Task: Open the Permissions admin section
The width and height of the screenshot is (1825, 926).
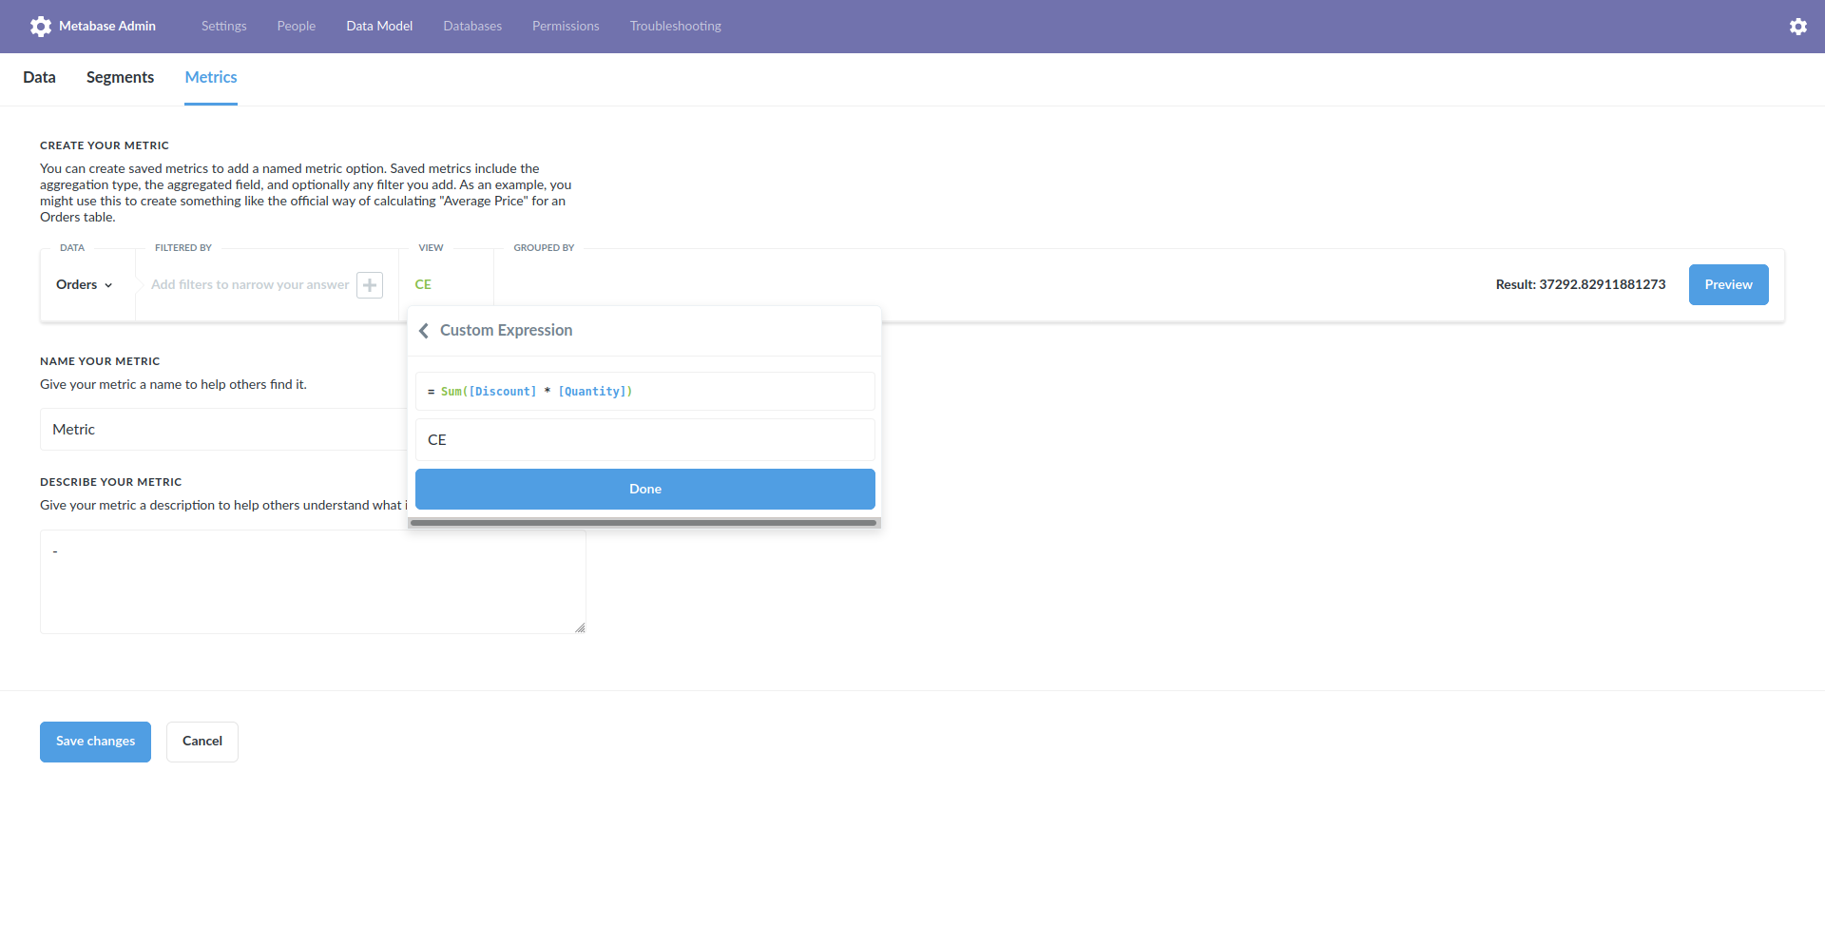Action: 566,27
